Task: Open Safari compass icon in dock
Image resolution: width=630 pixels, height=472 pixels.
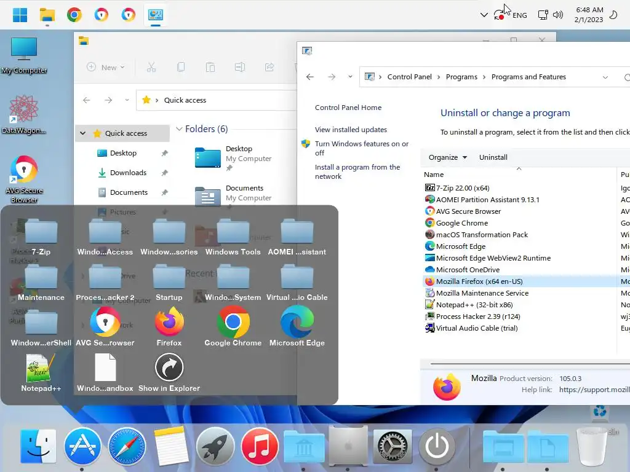Action: tap(127, 446)
